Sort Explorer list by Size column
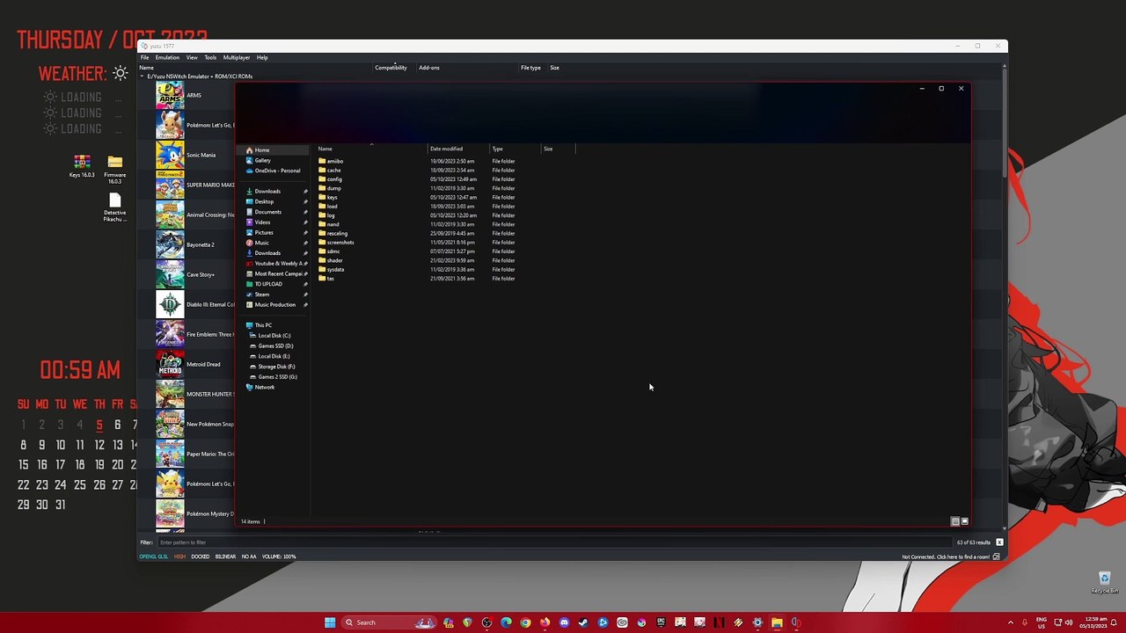This screenshot has width=1126, height=633. point(548,149)
